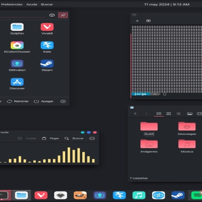Open Konsole overflow menu icon
The width and height of the screenshot is (202, 202).
pyautogui.click(x=92, y=138)
